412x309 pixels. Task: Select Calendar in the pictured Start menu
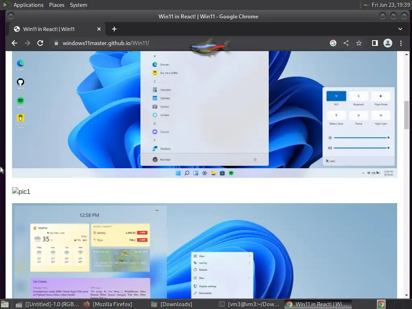pyautogui.click(x=161, y=98)
